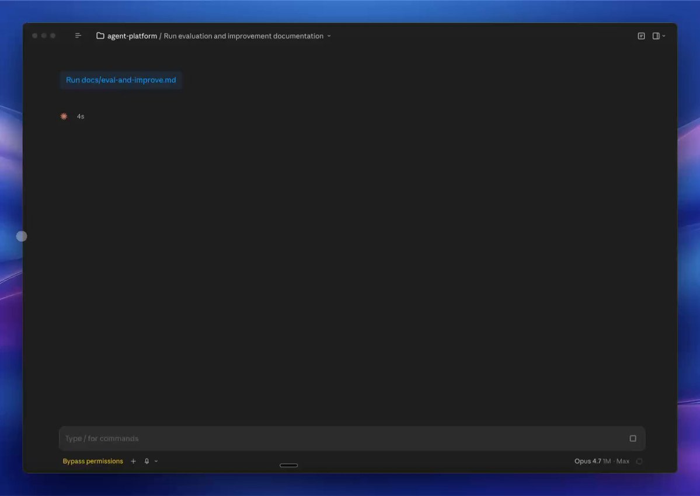Screen dimensions: 700x496
Task: Click the bottom pill handle
Action: [289, 465]
